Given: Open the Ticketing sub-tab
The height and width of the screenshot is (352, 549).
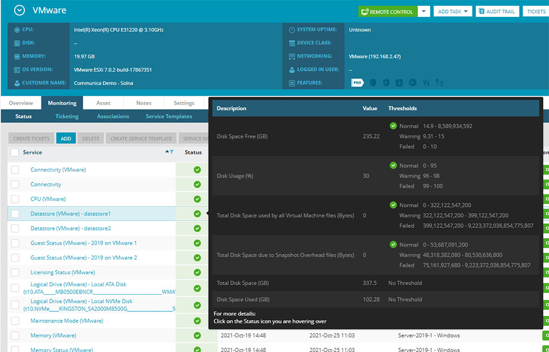Looking at the screenshot, I should click(x=67, y=116).
